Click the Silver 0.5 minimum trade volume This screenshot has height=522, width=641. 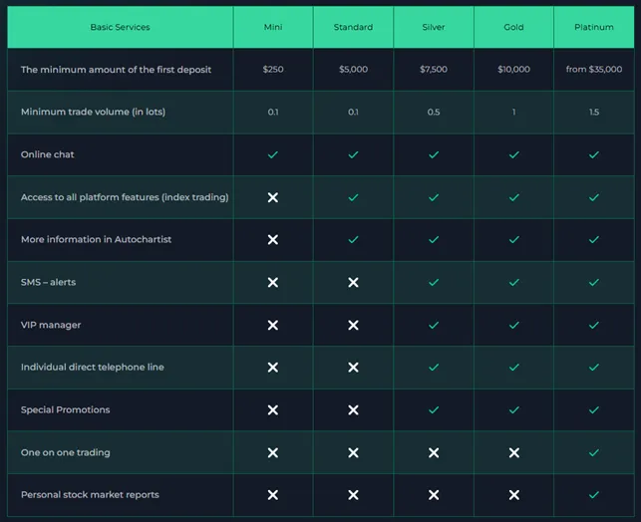coord(434,113)
